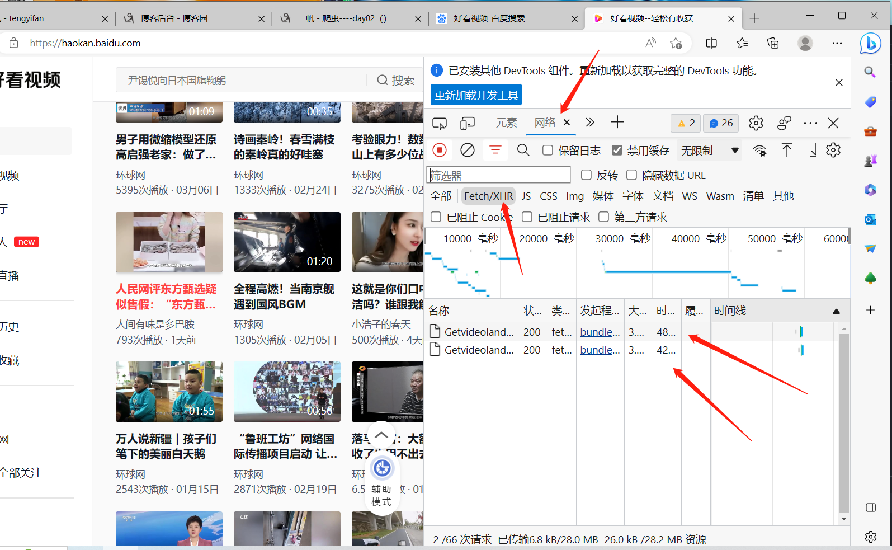
Task: Open DevTools customize three-dot menu
Action: tap(810, 123)
